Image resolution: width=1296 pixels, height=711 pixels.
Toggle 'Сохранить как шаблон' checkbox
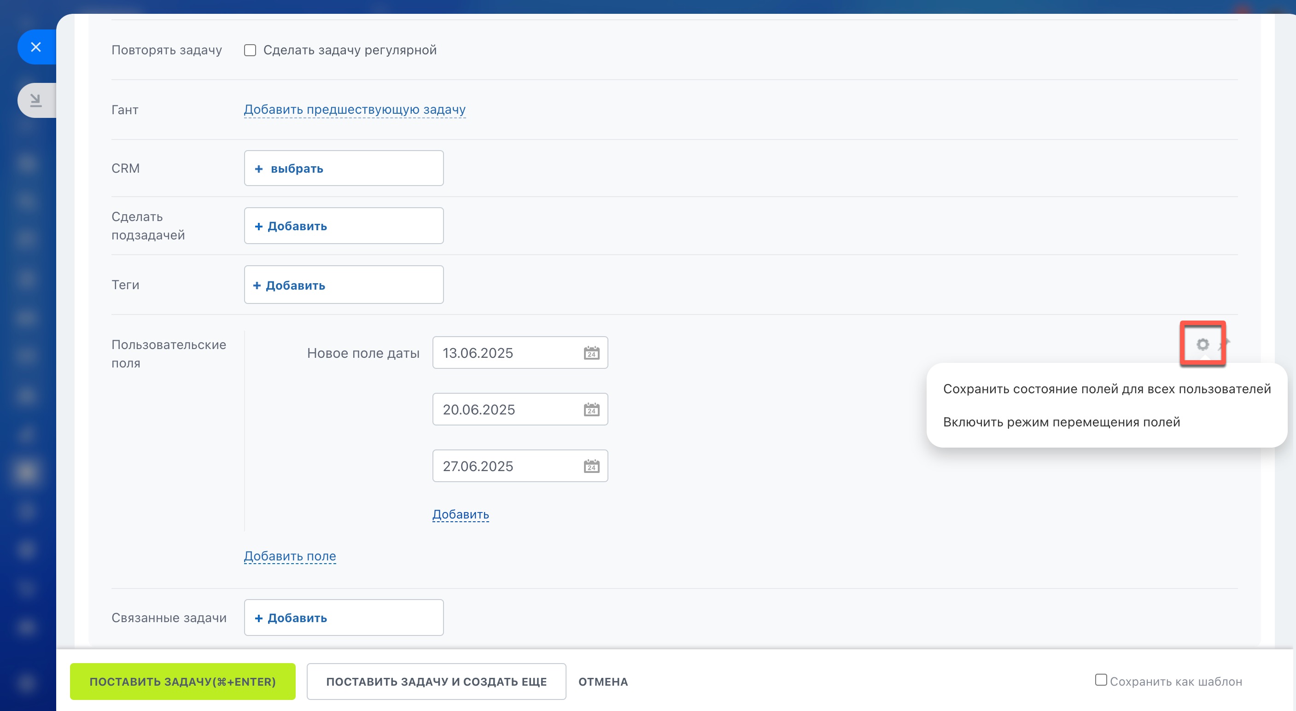(x=1101, y=680)
